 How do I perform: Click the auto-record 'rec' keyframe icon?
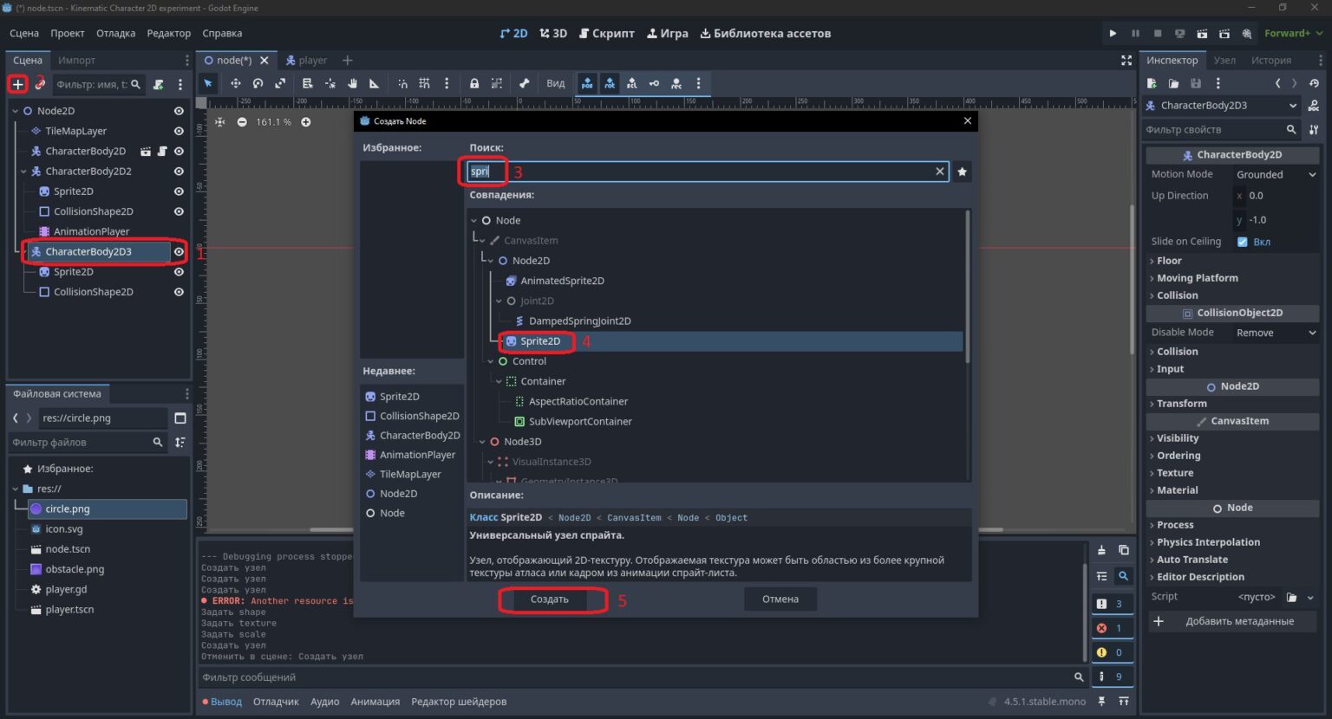676,84
